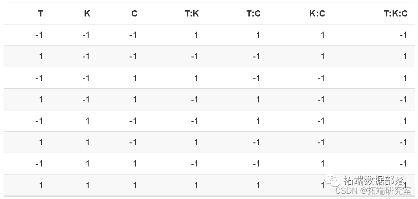The width and height of the screenshot is (418, 199).
Task: Click the WeChat logo watermark icon
Action: pyautogui.click(x=332, y=181)
